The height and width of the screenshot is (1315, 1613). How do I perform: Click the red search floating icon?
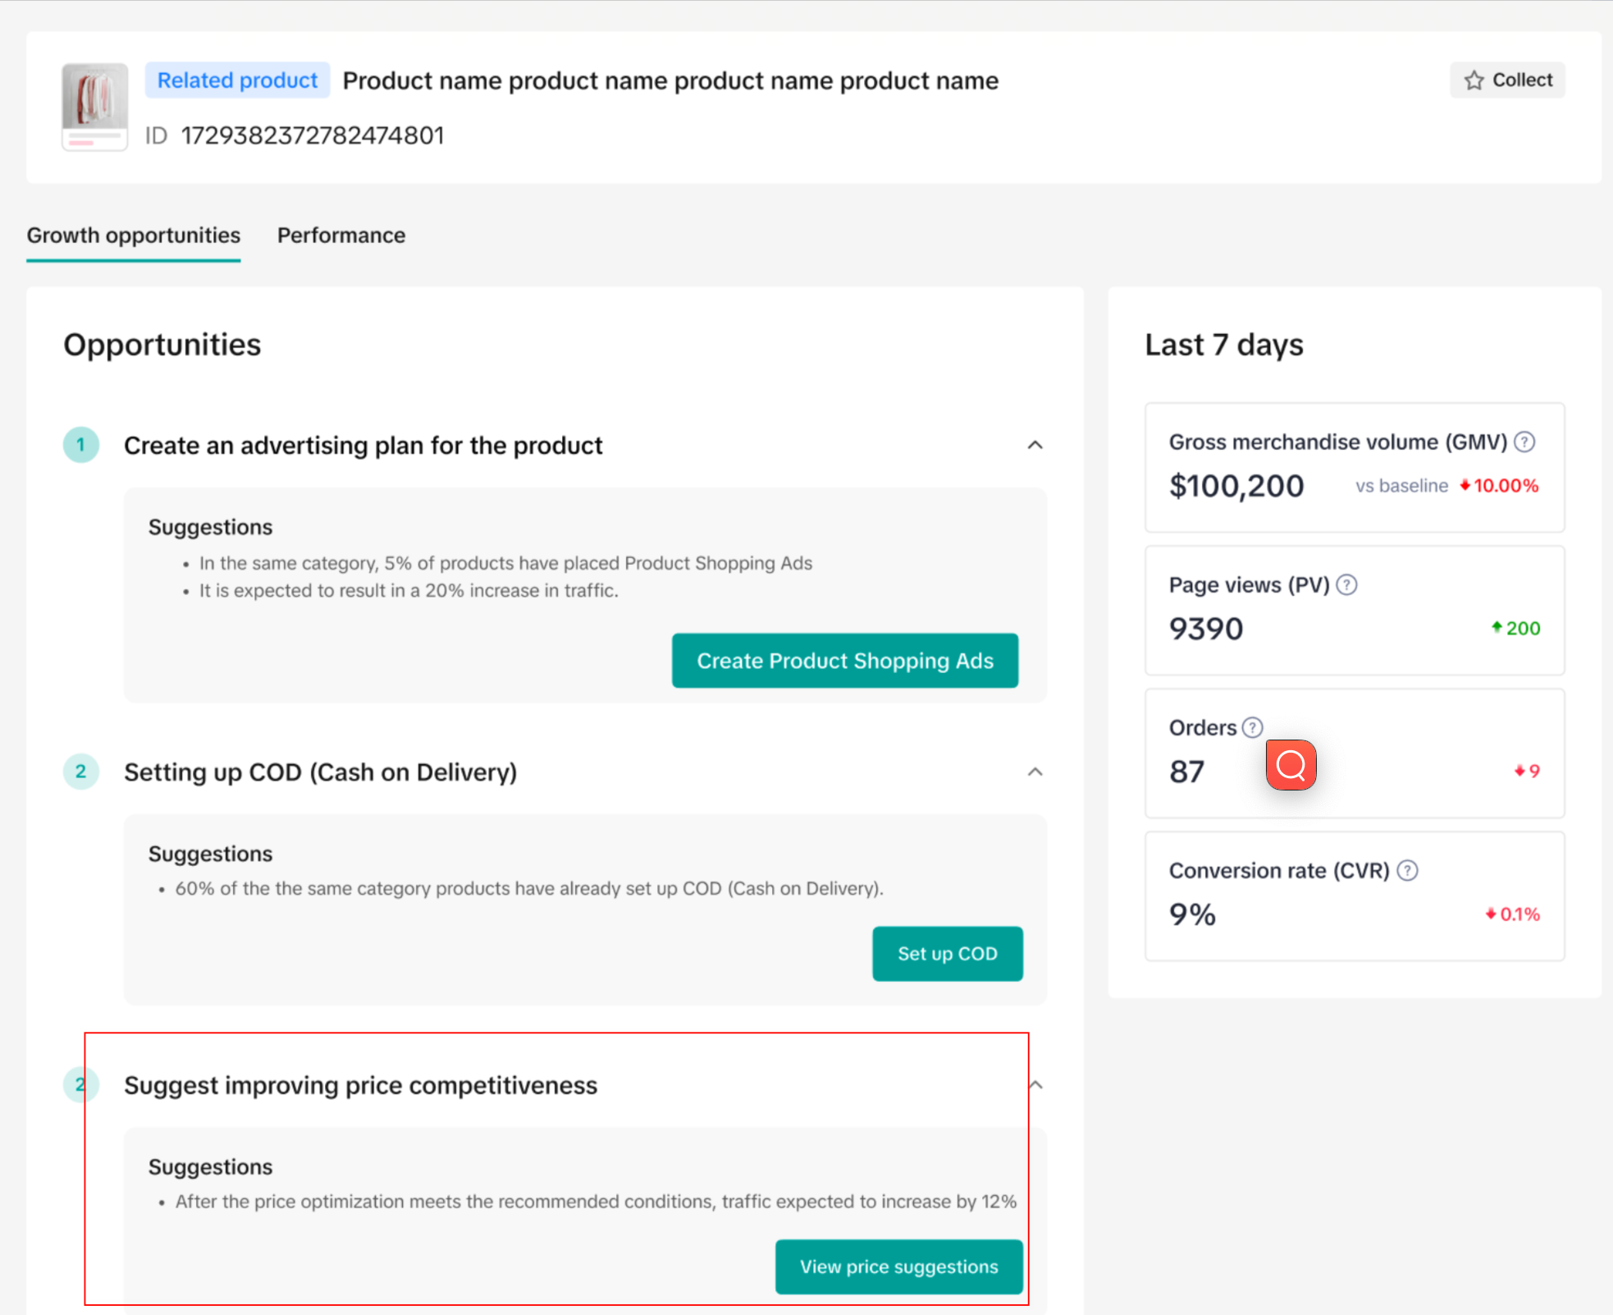click(x=1291, y=765)
